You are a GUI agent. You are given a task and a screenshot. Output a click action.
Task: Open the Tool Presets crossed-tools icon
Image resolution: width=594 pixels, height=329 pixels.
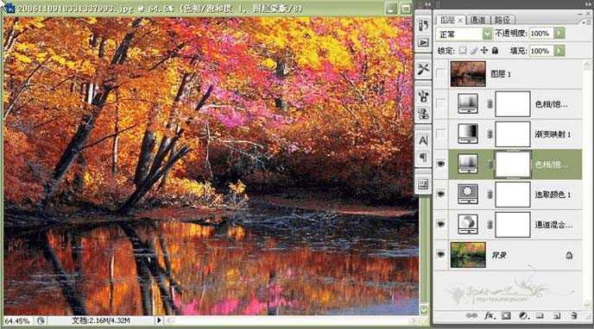point(423,69)
